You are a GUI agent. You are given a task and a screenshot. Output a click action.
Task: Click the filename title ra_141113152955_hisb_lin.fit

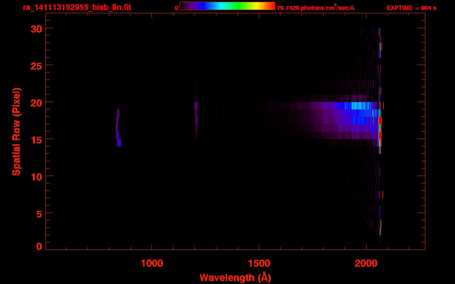click(x=77, y=7)
